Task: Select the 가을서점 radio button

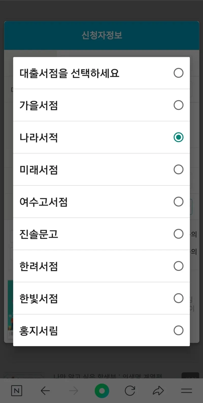Action: point(178,105)
